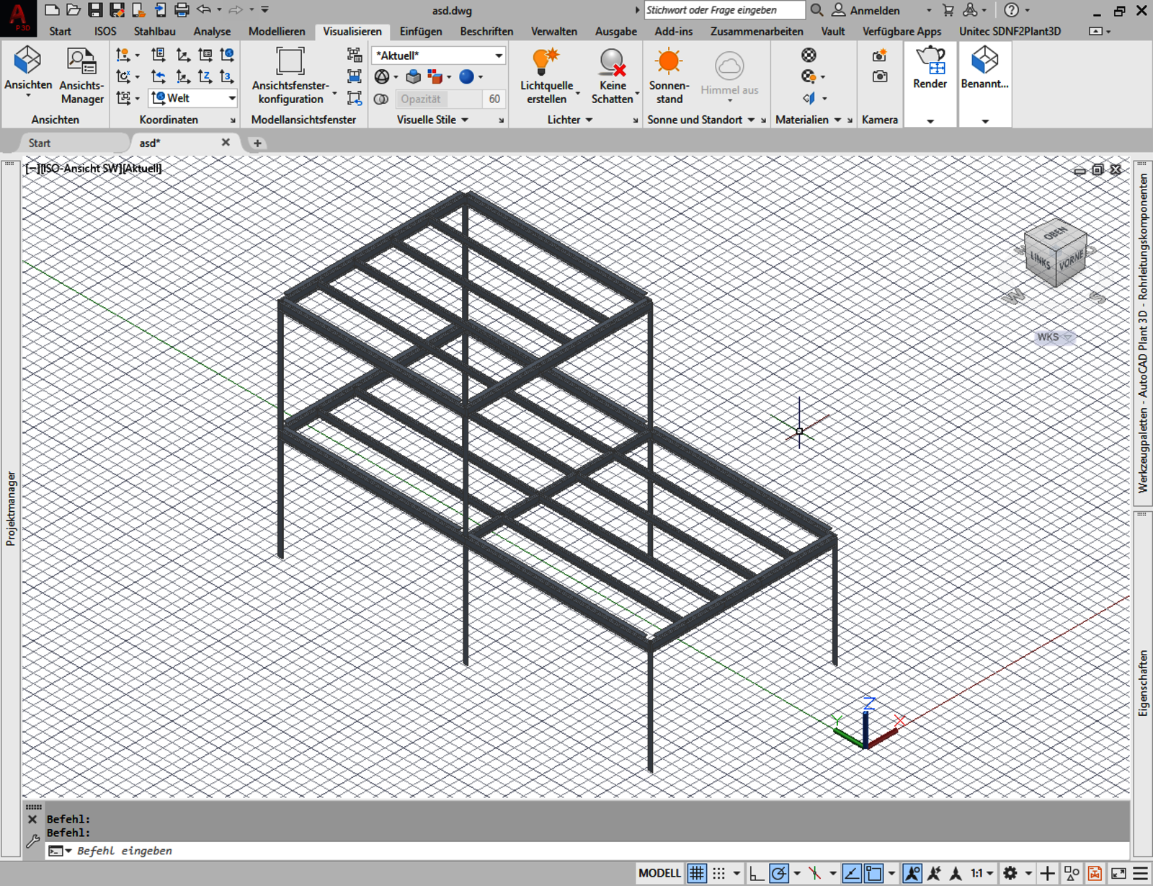The height and width of the screenshot is (886, 1153).
Task: Click the UCS world globe icon in Koordinaten
Action: pyautogui.click(x=226, y=55)
